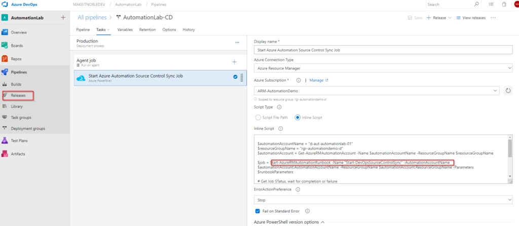Open the Test Plans flask icon

coord(5,141)
